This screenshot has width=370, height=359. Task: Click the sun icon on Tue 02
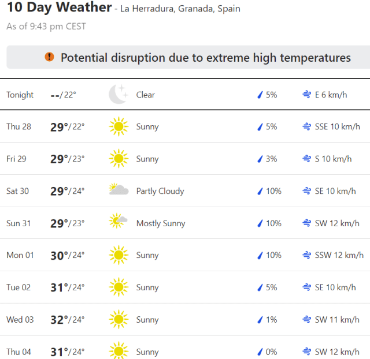tap(118, 287)
